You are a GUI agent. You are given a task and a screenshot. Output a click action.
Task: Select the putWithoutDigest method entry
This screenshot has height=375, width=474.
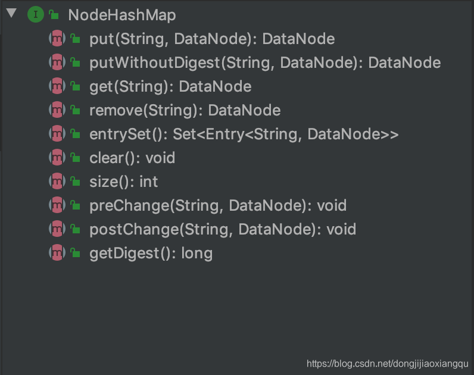[x=264, y=62]
